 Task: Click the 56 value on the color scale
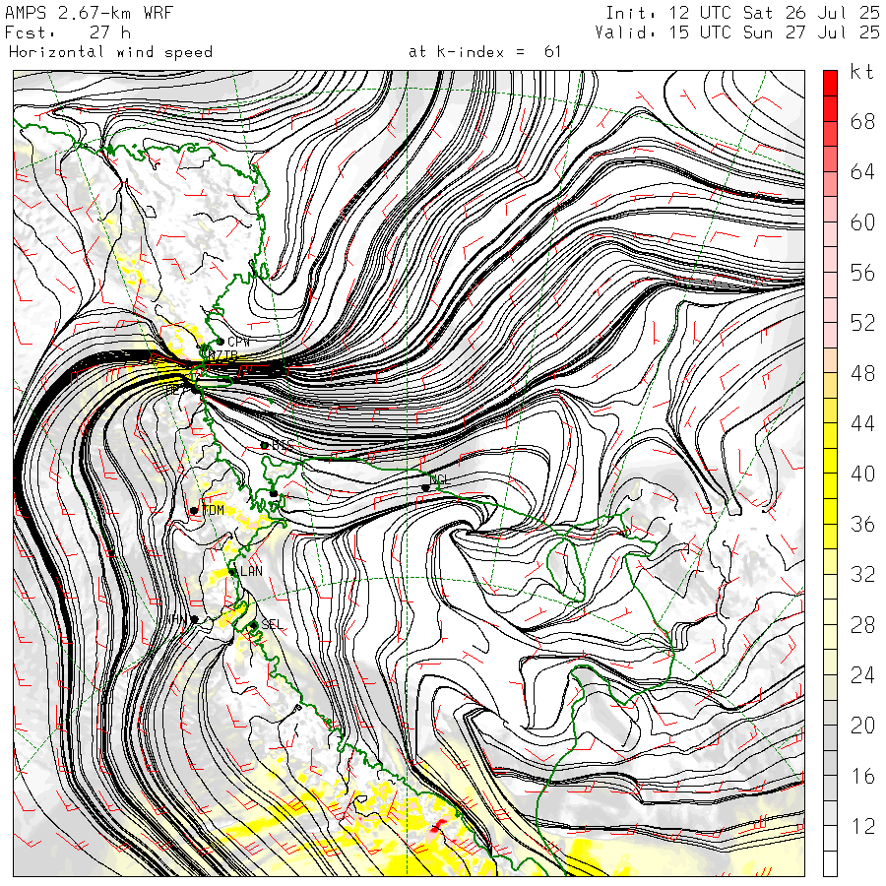(x=862, y=273)
